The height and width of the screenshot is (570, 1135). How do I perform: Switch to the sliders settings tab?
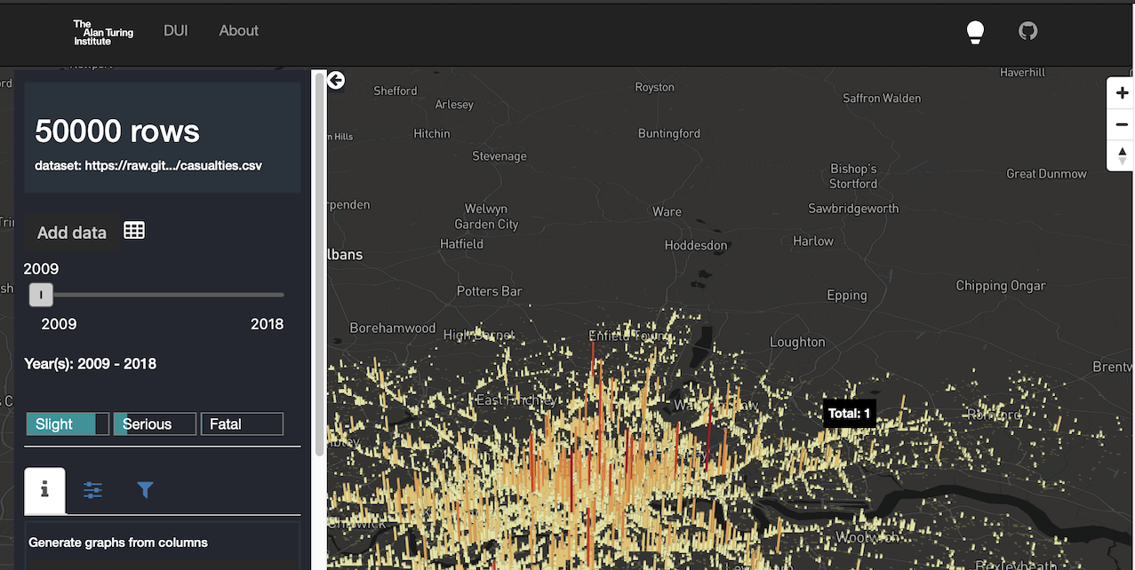point(92,490)
